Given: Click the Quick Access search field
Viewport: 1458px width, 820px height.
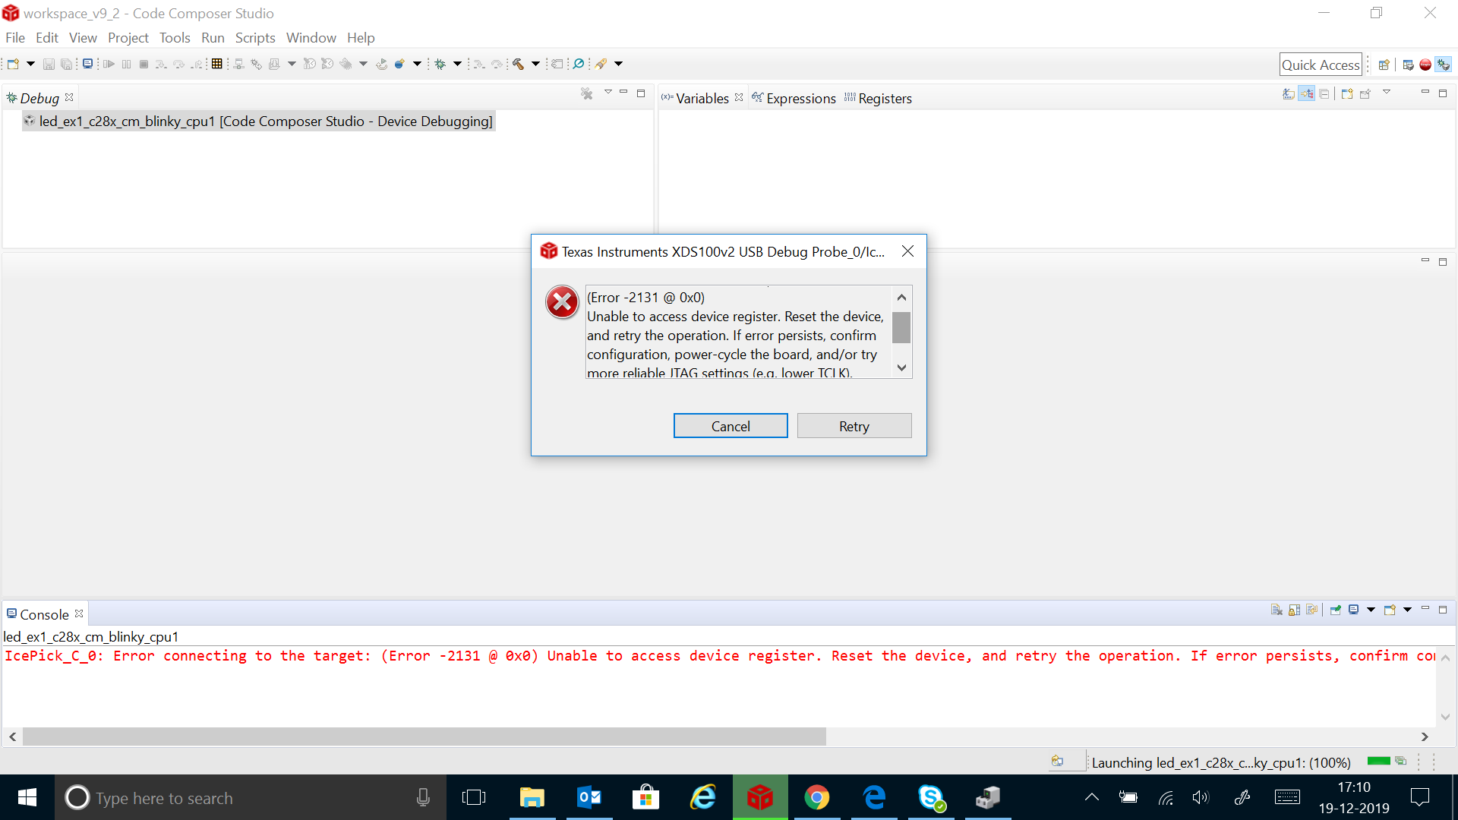Looking at the screenshot, I should click(1320, 65).
